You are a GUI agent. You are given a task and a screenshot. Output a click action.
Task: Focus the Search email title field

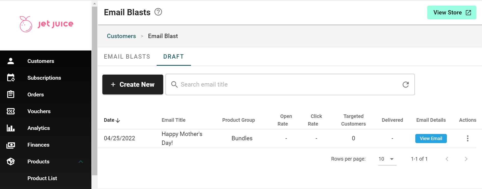click(x=288, y=84)
